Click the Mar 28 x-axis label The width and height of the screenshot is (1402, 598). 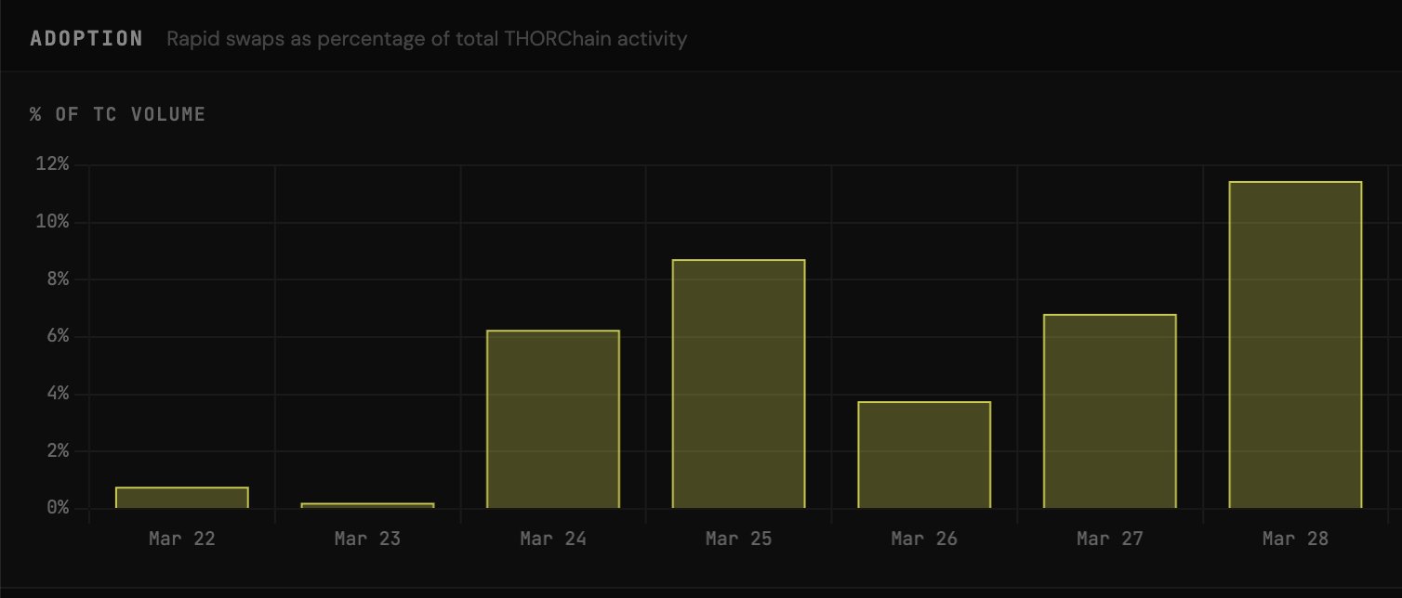coord(1295,539)
